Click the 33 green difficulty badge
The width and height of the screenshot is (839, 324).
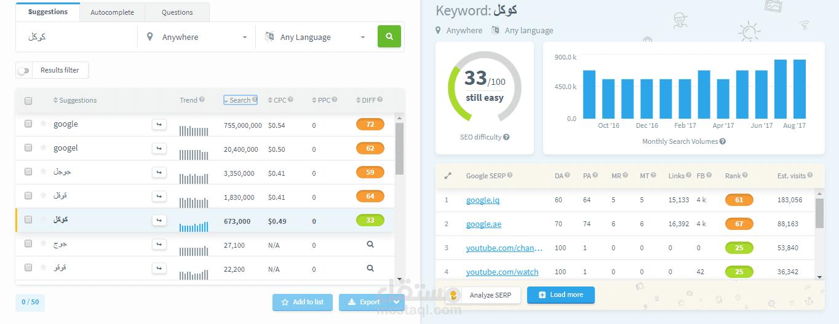tap(370, 220)
